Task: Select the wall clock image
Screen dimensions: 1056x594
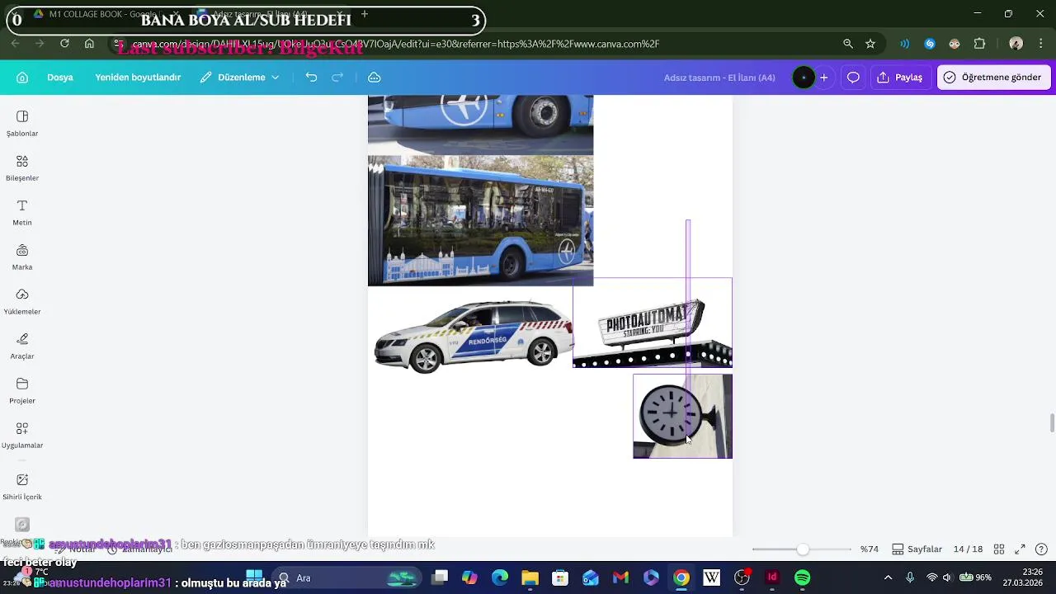Action: click(x=682, y=416)
